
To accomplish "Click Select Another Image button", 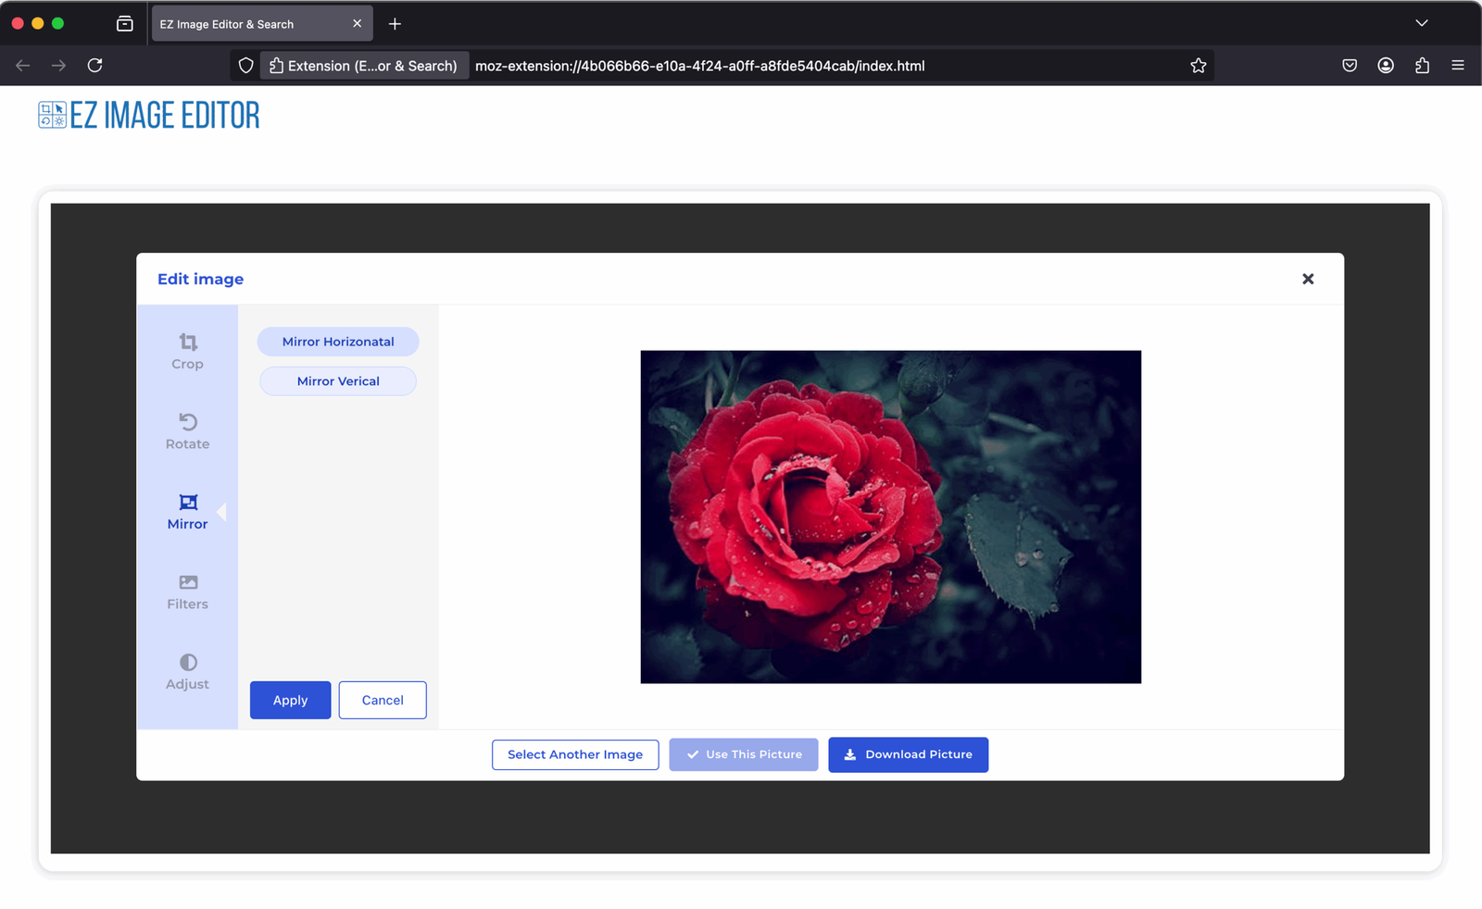I will point(575,754).
